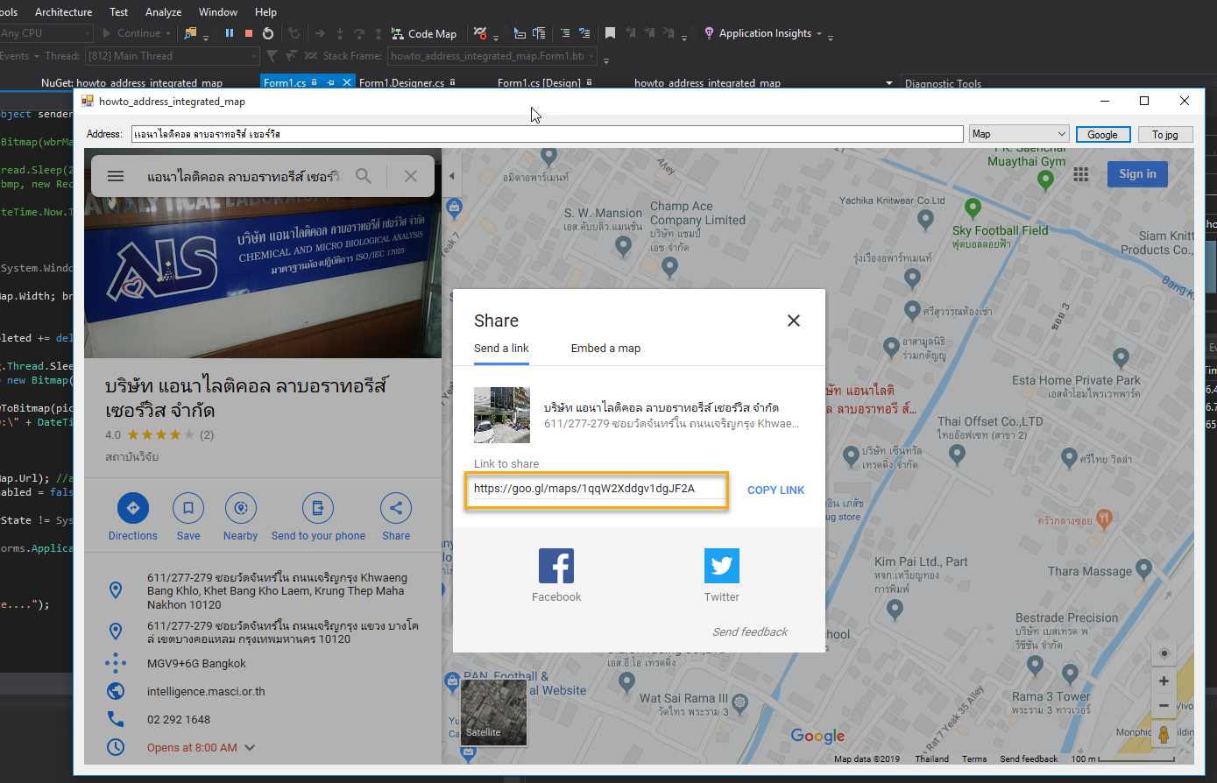Screen dimensions: 1217x783
Task: Switch to the NuGet howto_address_integrated_map tab
Action: click(131, 82)
